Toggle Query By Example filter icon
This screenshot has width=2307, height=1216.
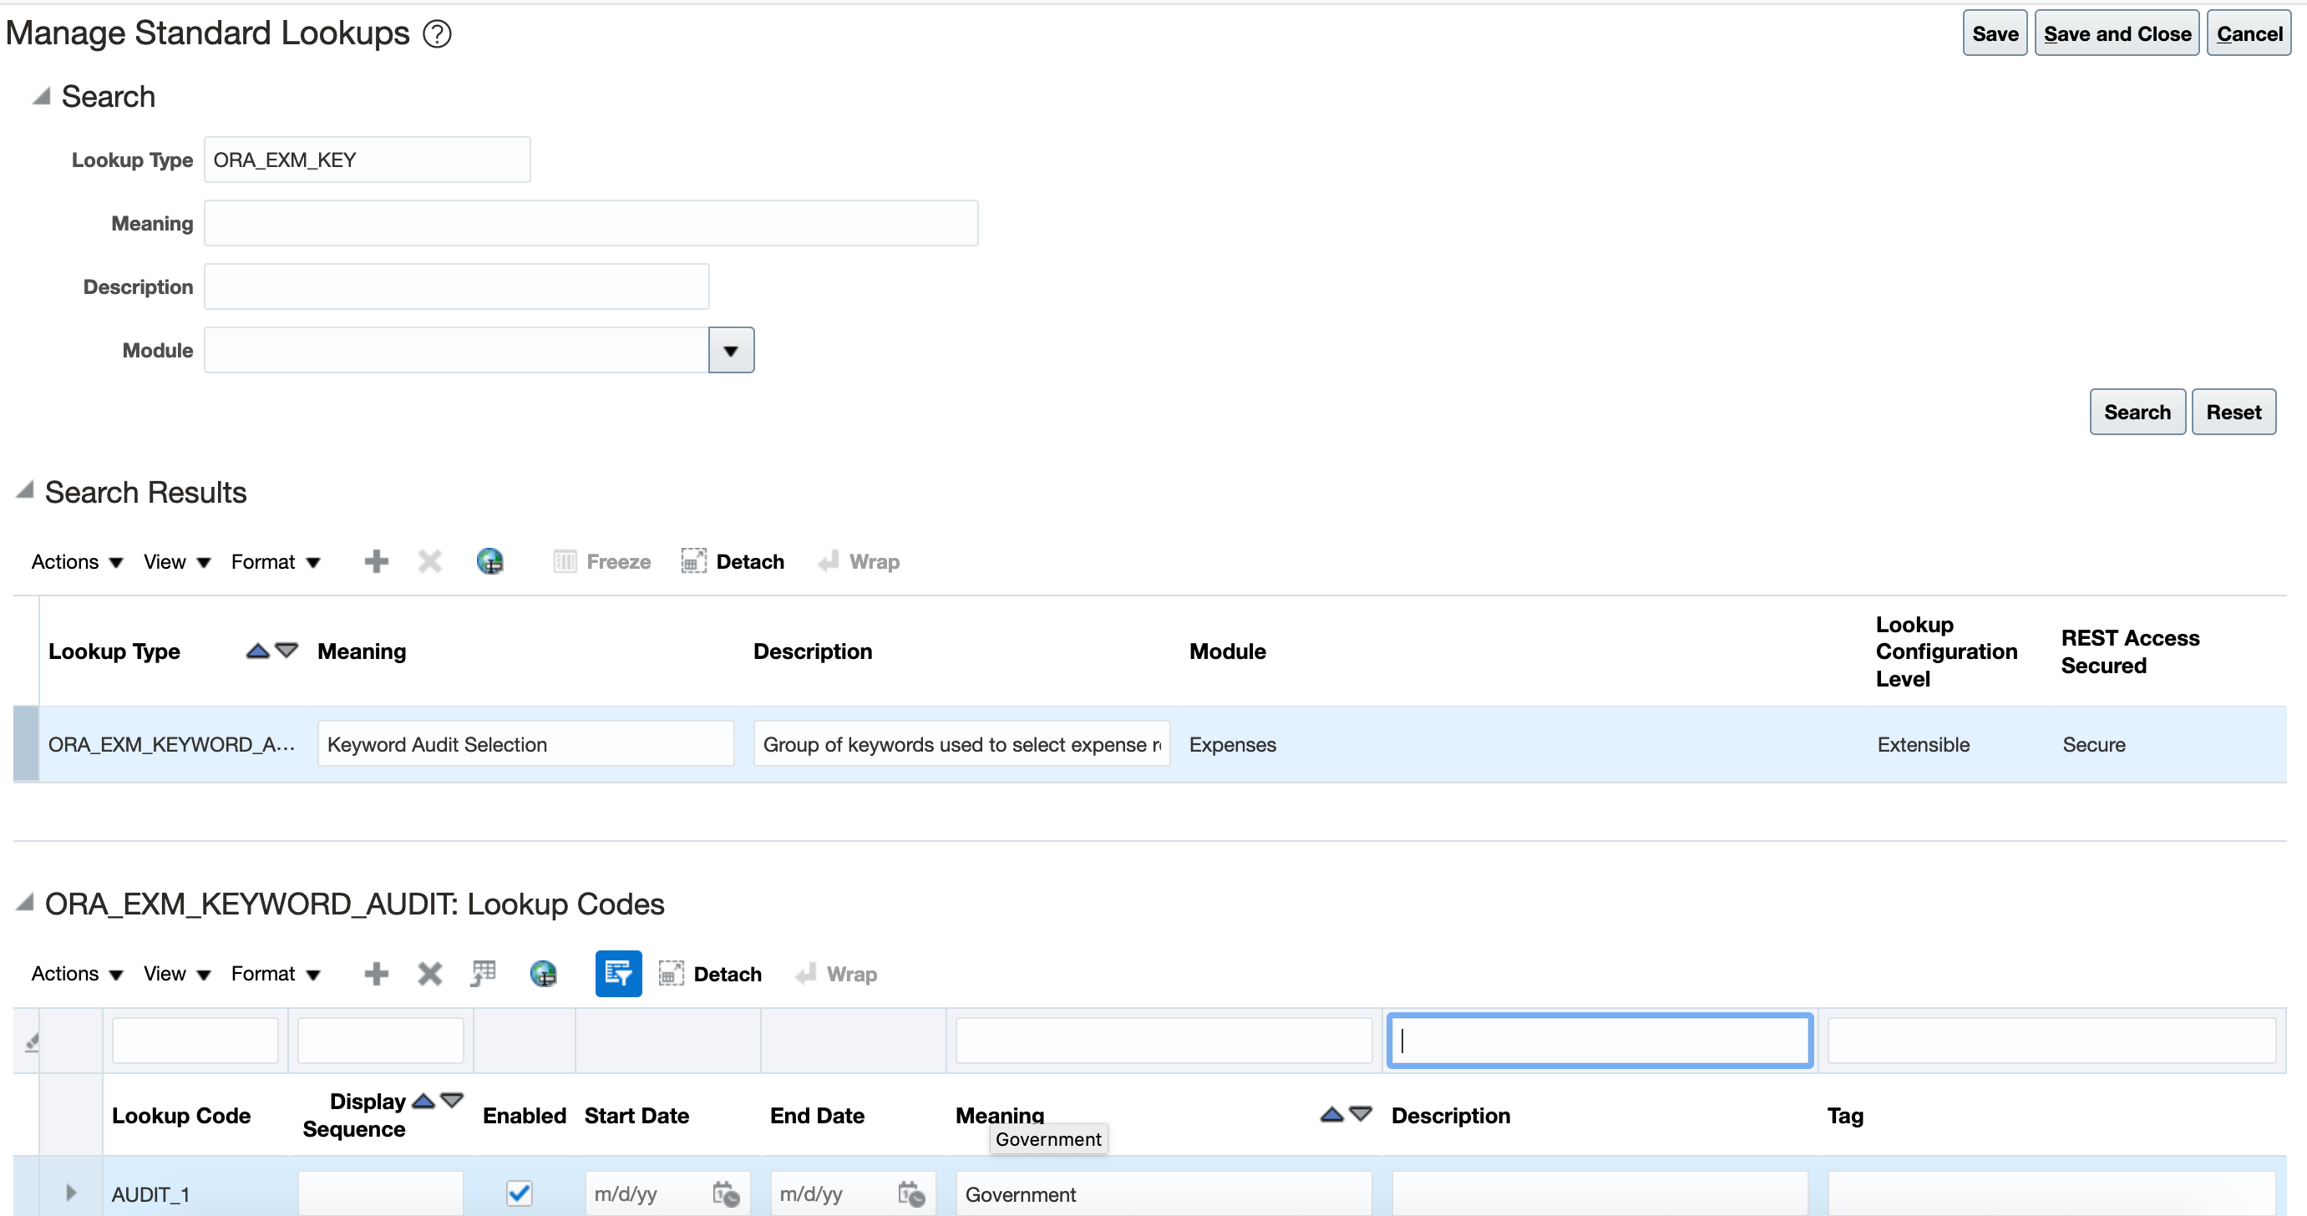(x=618, y=973)
